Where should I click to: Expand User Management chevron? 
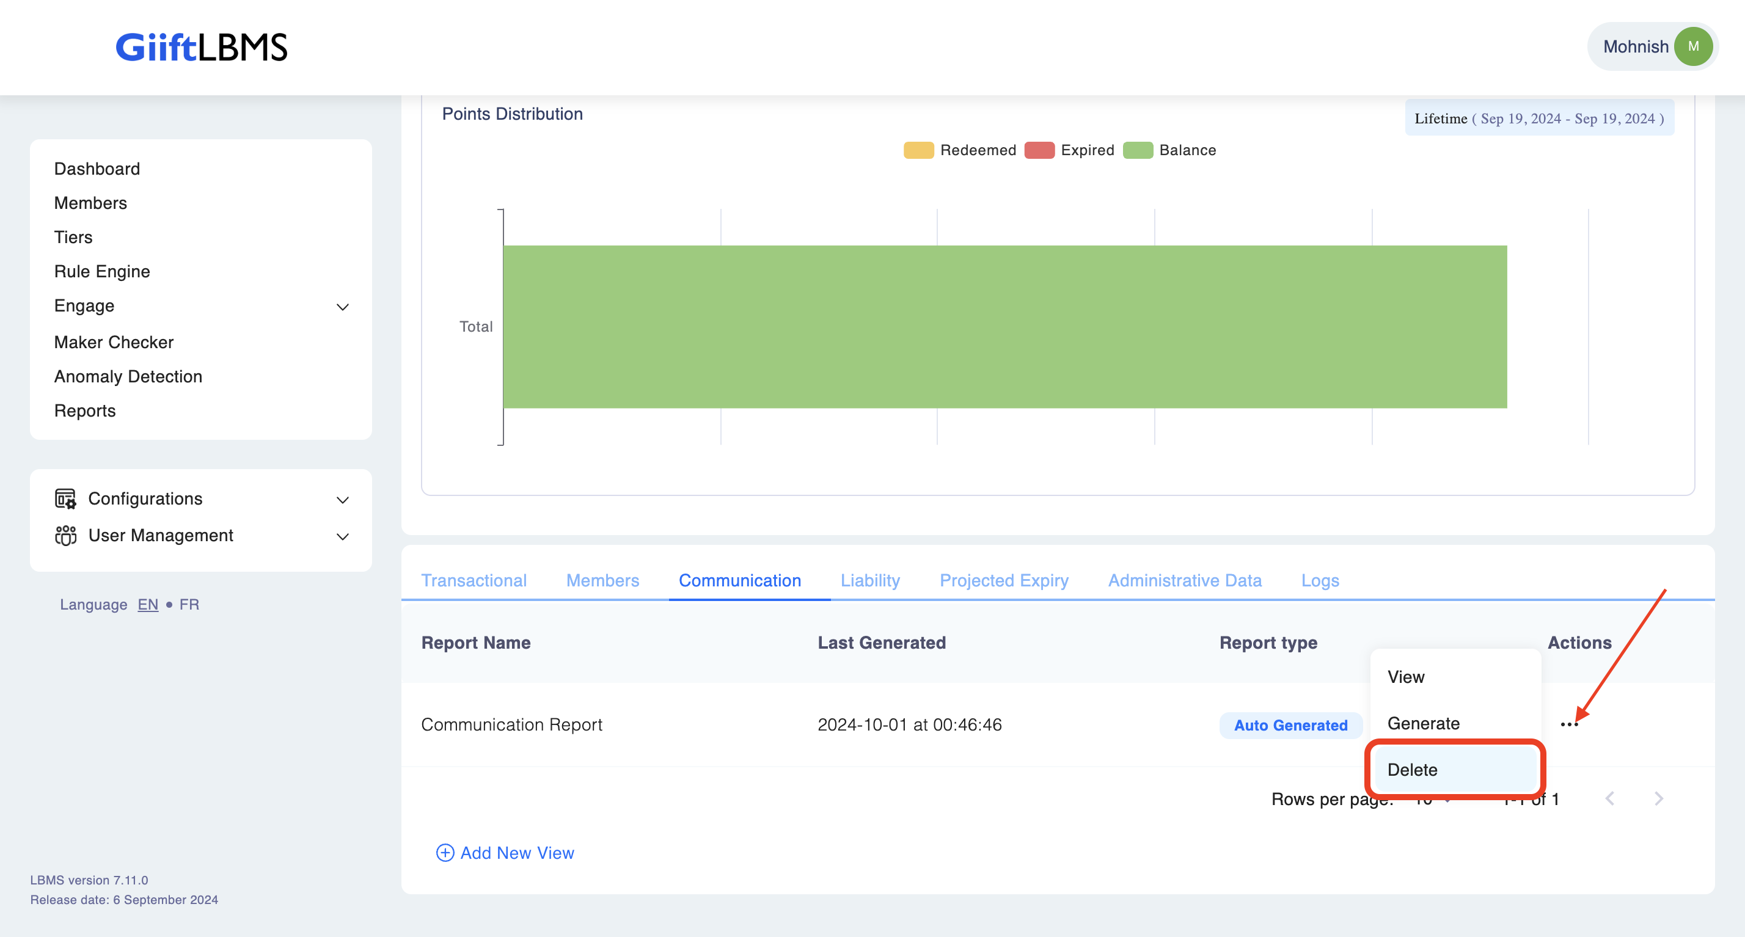point(343,536)
